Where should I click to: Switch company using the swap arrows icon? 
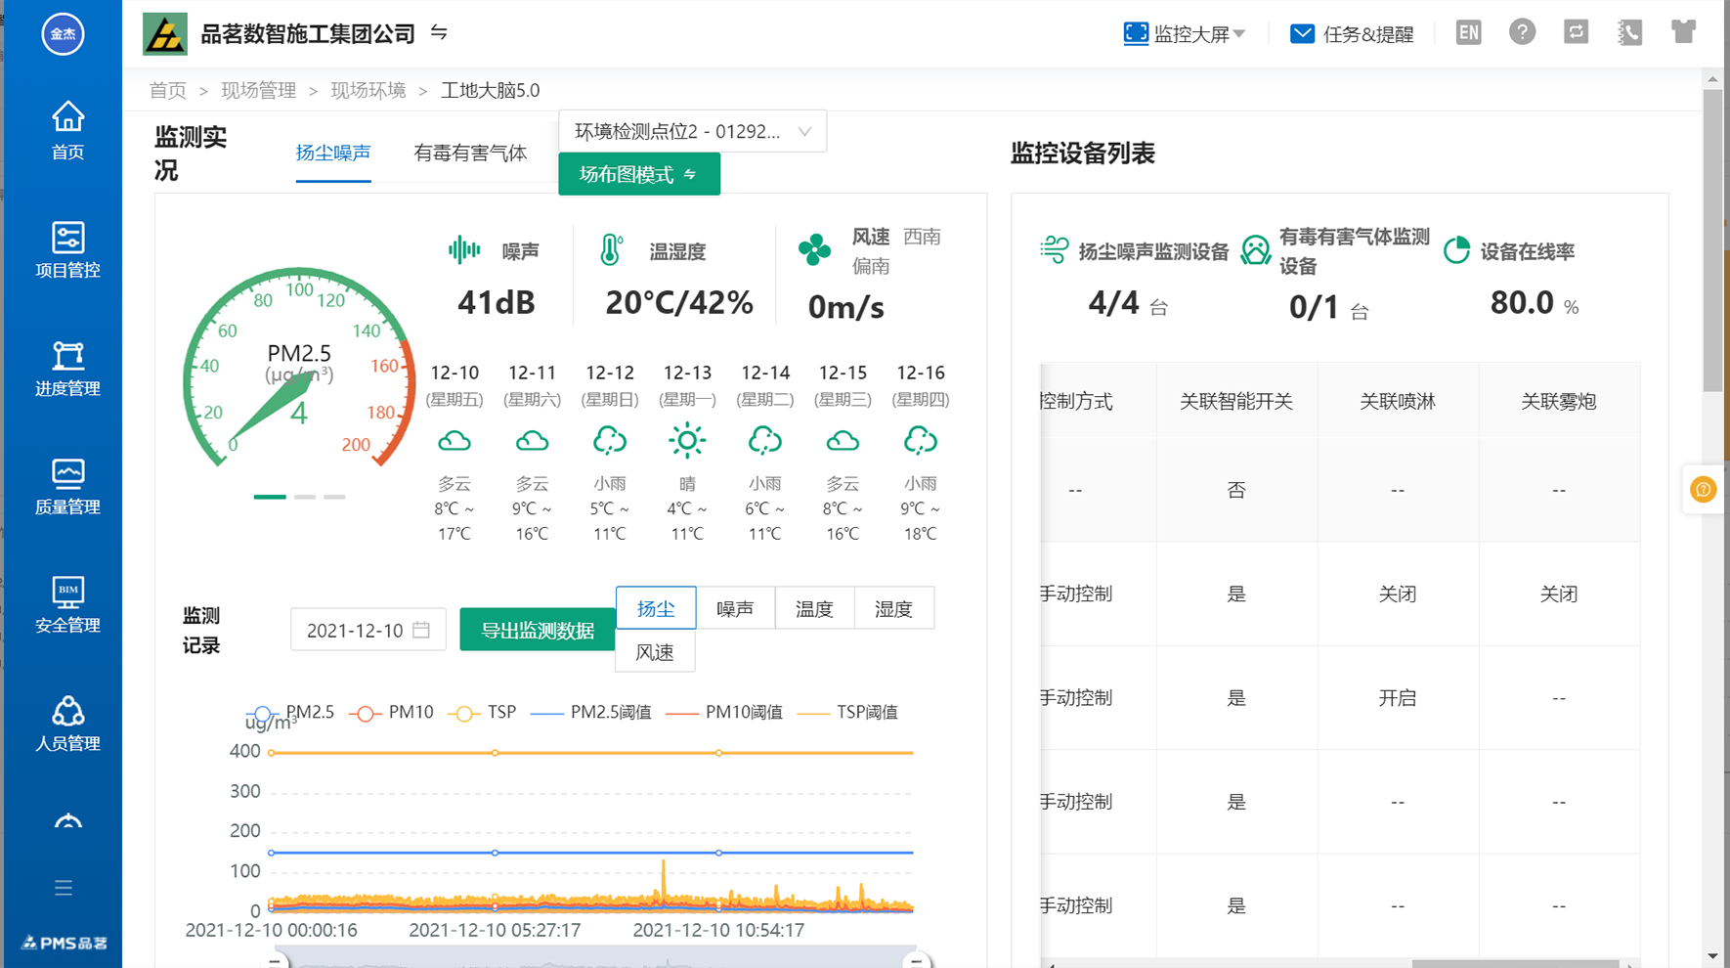pyautogui.click(x=439, y=33)
